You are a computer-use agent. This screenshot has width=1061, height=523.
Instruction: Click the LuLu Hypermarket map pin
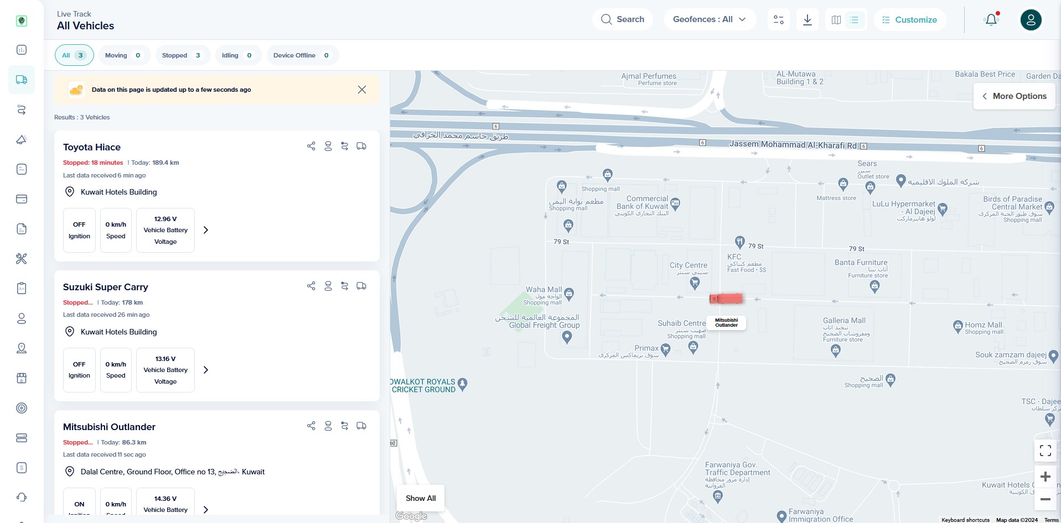[x=943, y=209]
